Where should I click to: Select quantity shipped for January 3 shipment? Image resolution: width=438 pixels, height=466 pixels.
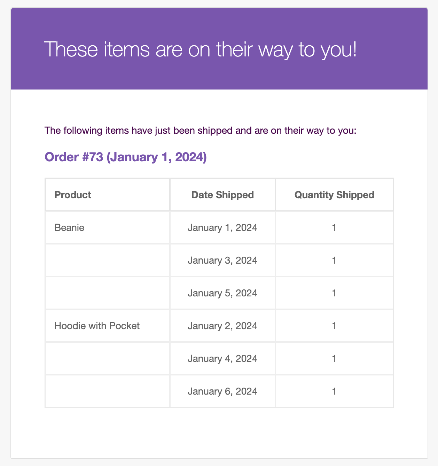(x=334, y=261)
